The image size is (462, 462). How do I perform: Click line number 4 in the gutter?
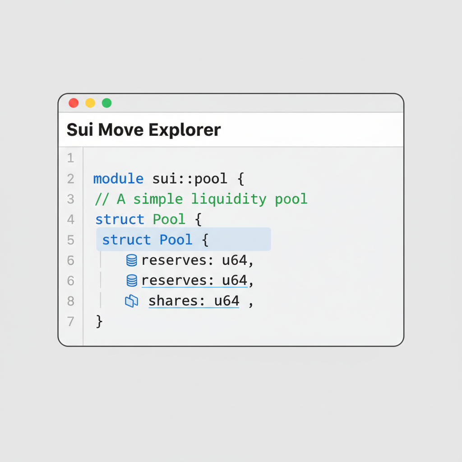click(x=70, y=220)
